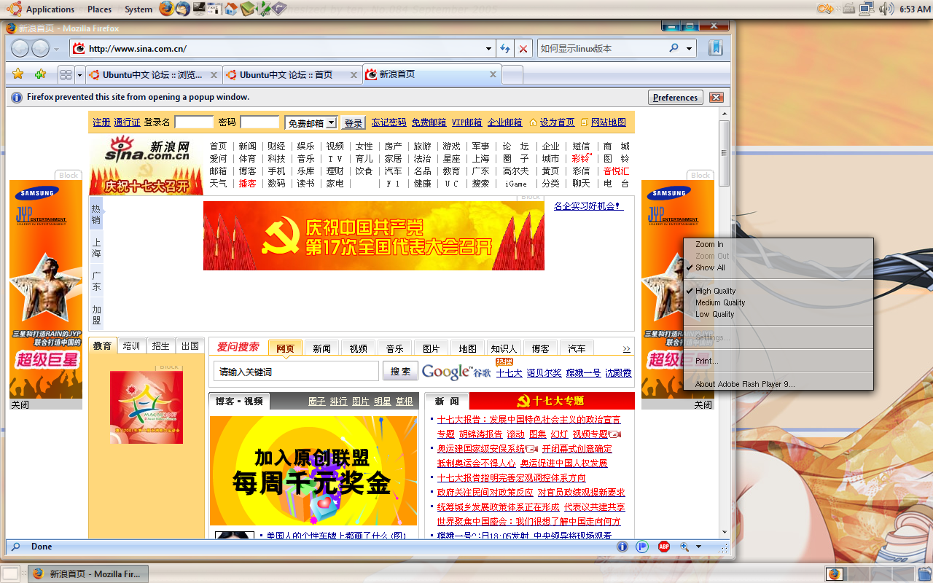Viewport: 933px width, 583px height.
Task: Click the 设为首页 link
Action: 557,122
